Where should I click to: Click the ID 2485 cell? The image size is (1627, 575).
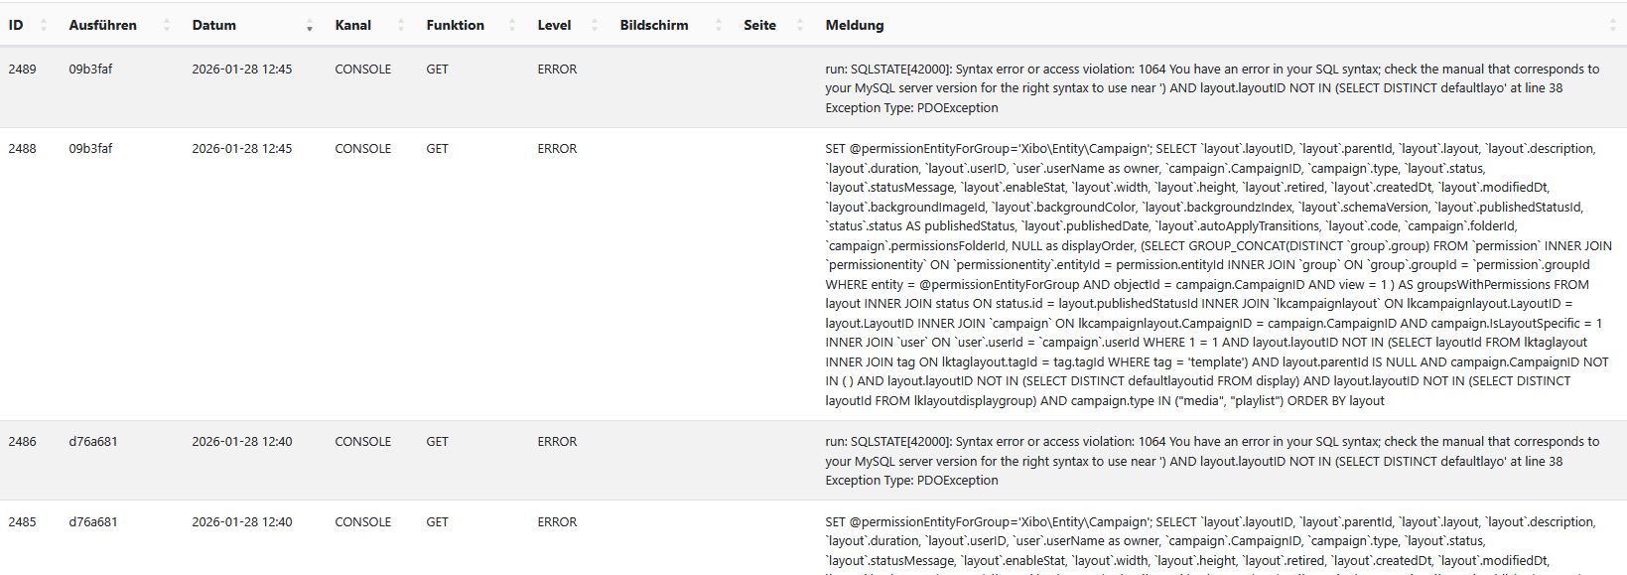pyautogui.click(x=22, y=522)
